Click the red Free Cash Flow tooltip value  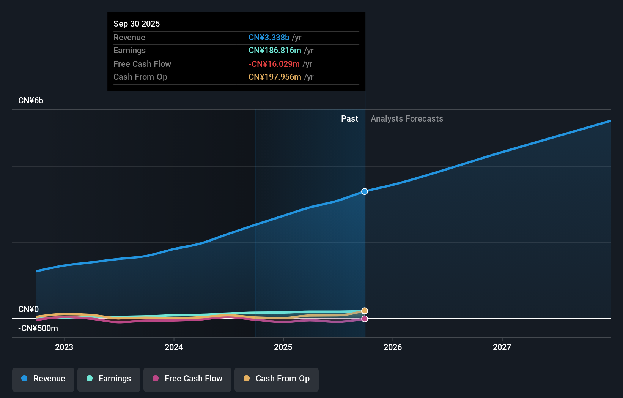click(274, 64)
